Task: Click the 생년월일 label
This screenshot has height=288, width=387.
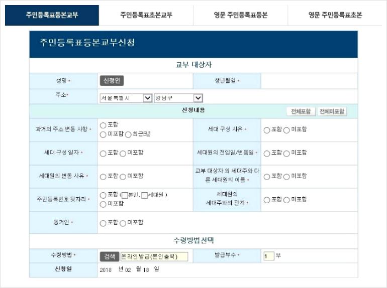Action: point(225,81)
